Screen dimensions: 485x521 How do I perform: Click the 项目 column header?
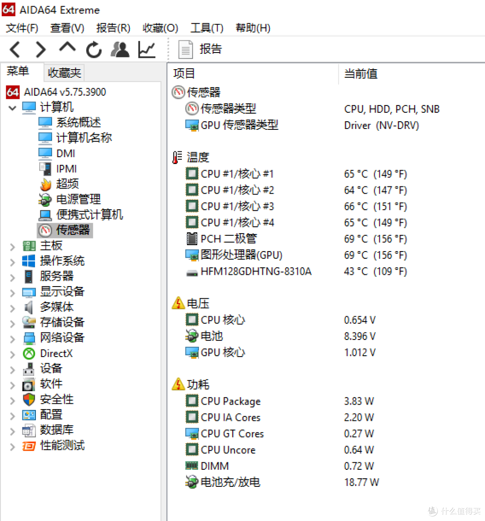click(184, 74)
